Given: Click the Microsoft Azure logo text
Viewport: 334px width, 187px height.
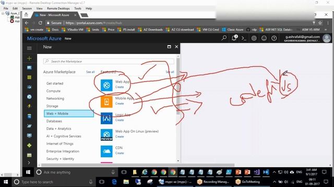Looking at the screenshot, I should (44, 38).
